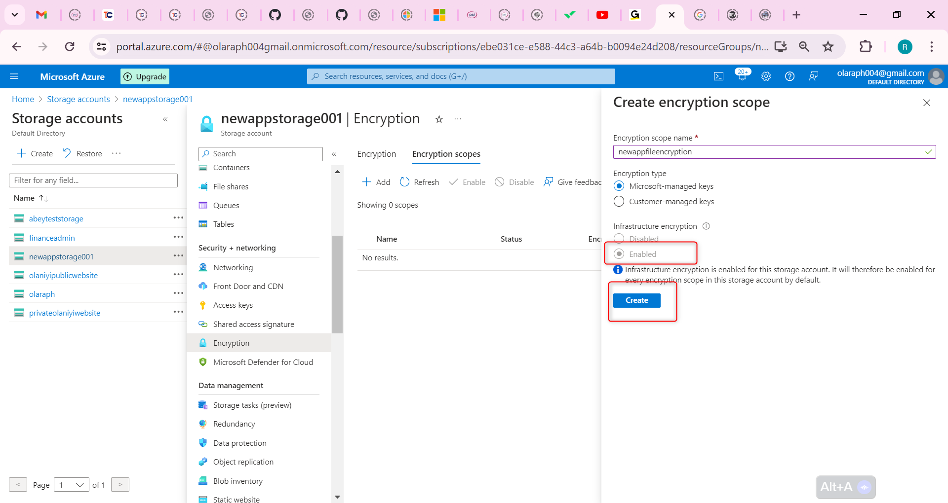Open the page number dropdown
Viewport: 948px width, 503px height.
point(71,485)
